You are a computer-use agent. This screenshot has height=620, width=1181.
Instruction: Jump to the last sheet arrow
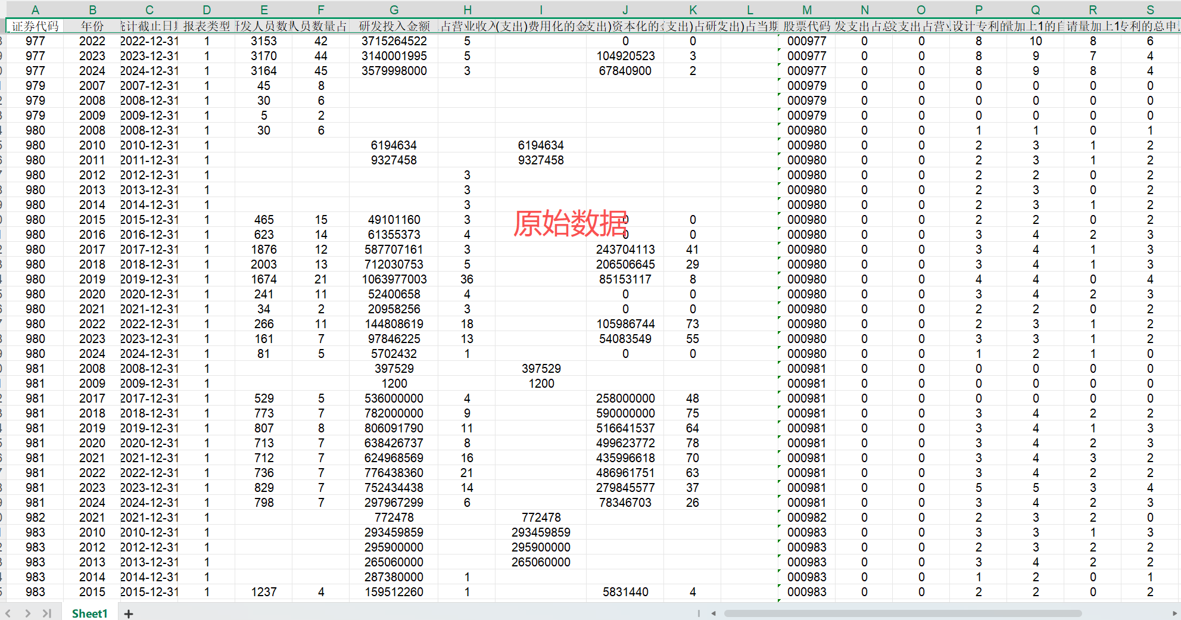click(x=47, y=613)
